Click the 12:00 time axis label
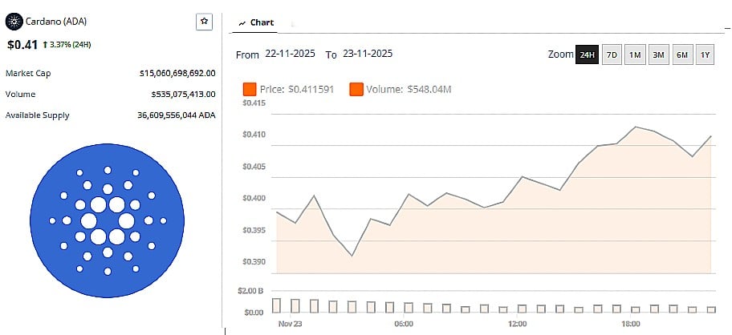 (517, 324)
